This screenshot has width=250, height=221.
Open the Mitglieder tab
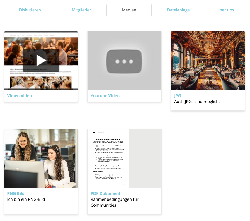[x=81, y=10]
